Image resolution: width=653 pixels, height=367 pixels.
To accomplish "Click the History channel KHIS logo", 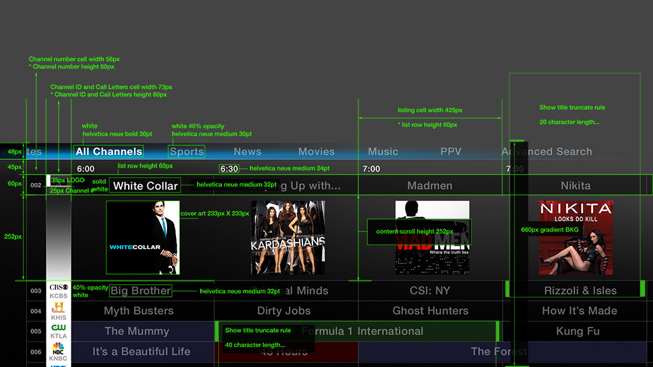I will click(x=58, y=308).
